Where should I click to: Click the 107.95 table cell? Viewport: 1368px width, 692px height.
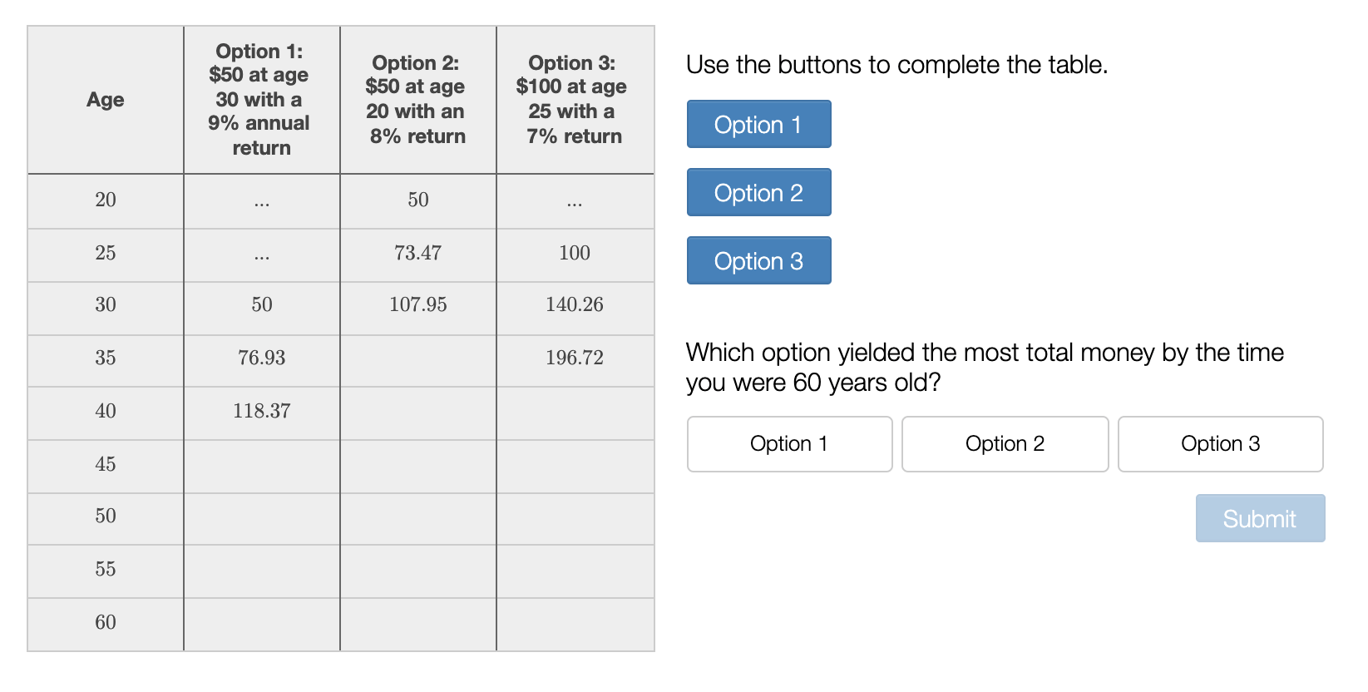pos(417,304)
